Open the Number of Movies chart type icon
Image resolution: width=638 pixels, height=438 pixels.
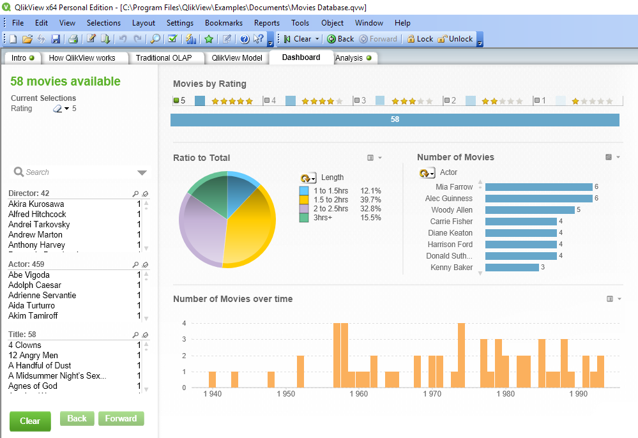point(609,157)
